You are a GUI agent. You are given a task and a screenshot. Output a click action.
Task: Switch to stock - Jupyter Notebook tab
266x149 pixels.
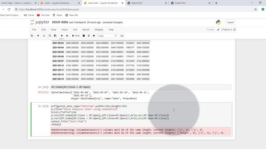60,3
